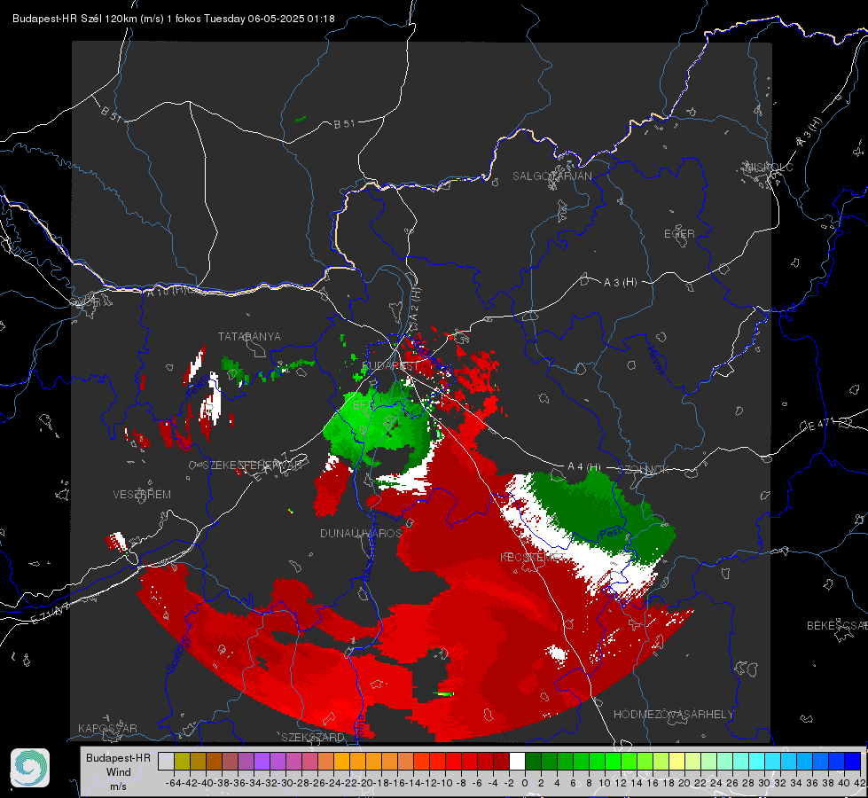This screenshot has width=868, height=798.
Task: Select the yellow swatch between 18 and 20
Action: coord(676,762)
